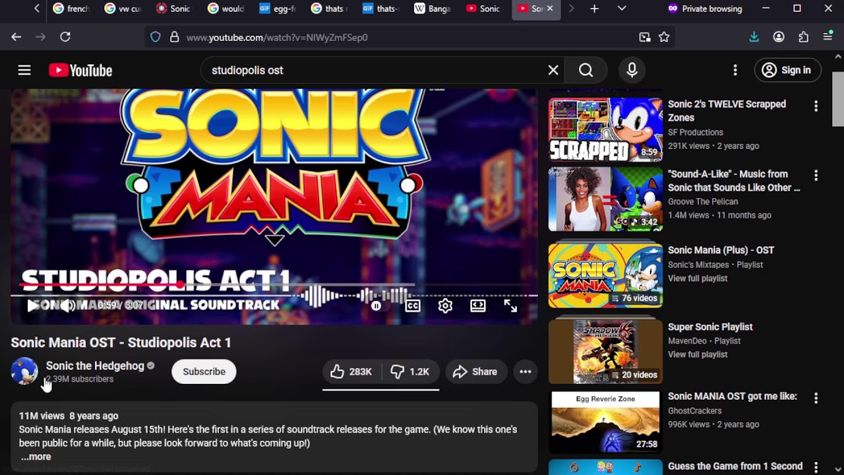
Task: Submit search with magnifier button
Action: click(x=586, y=70)
